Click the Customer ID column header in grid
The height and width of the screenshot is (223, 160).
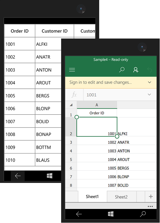(x=55, y=31)
